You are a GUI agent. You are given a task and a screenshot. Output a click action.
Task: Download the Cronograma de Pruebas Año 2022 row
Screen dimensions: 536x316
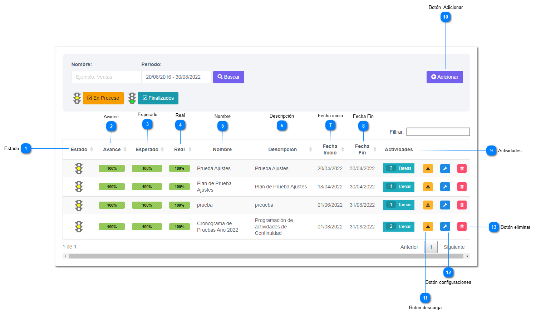click(x=428, y=226)
